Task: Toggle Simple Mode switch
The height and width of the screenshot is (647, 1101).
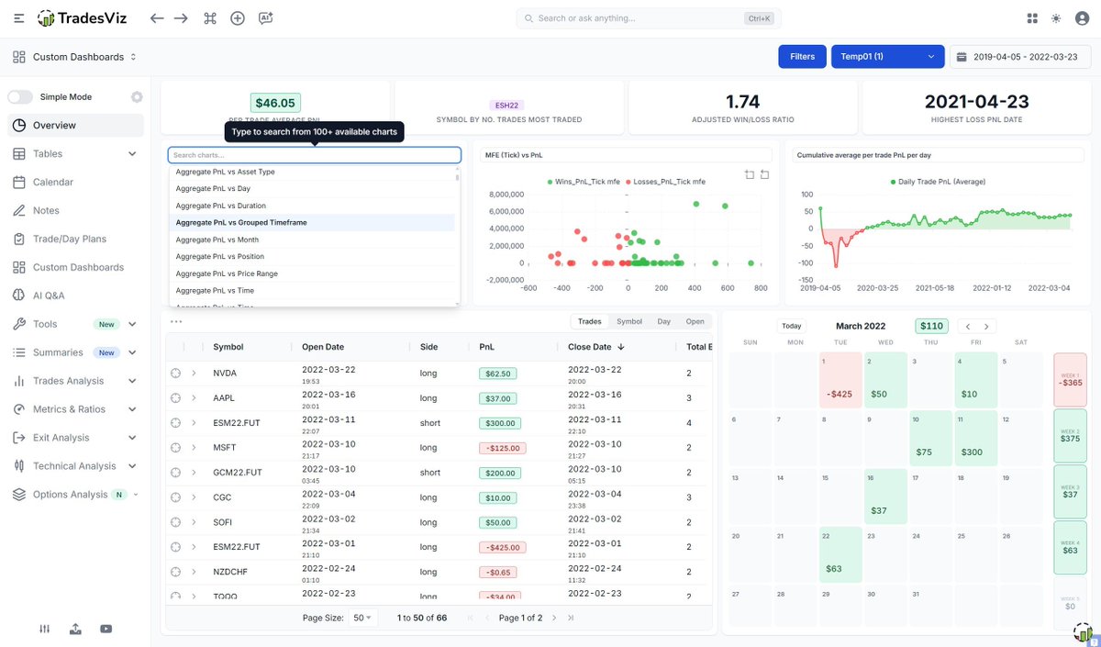Action: (21, 97)
